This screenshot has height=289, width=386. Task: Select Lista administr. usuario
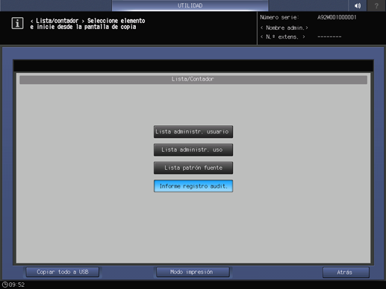193,132
